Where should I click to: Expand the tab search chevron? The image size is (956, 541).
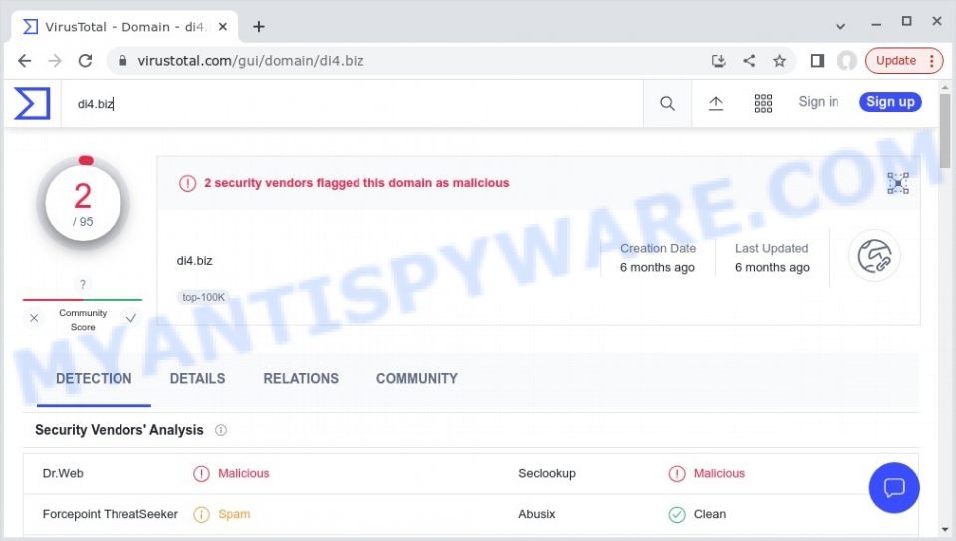840,26
